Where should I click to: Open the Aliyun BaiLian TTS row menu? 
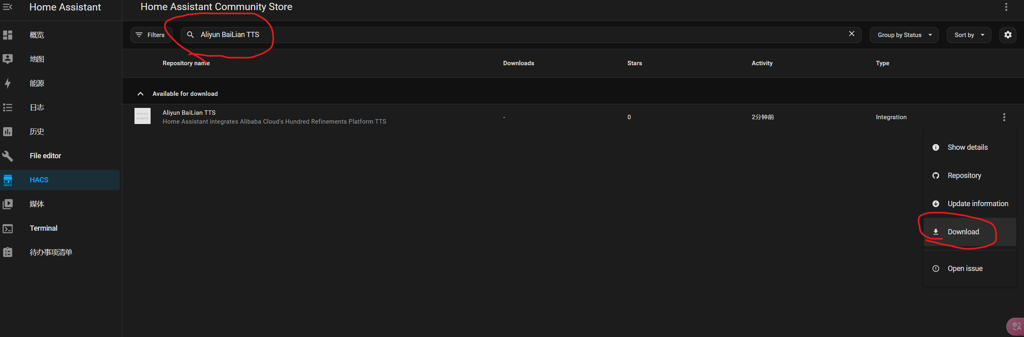1004,117
